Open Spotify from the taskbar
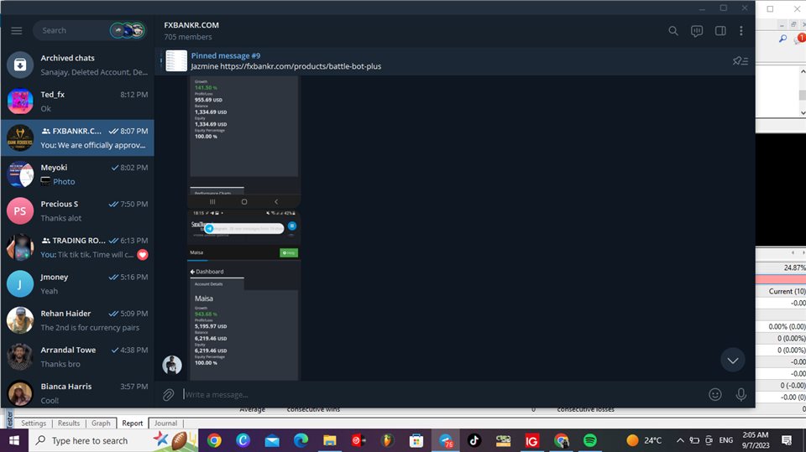The image size is (806, 452). pyautogui.click(x=590, y=440)
